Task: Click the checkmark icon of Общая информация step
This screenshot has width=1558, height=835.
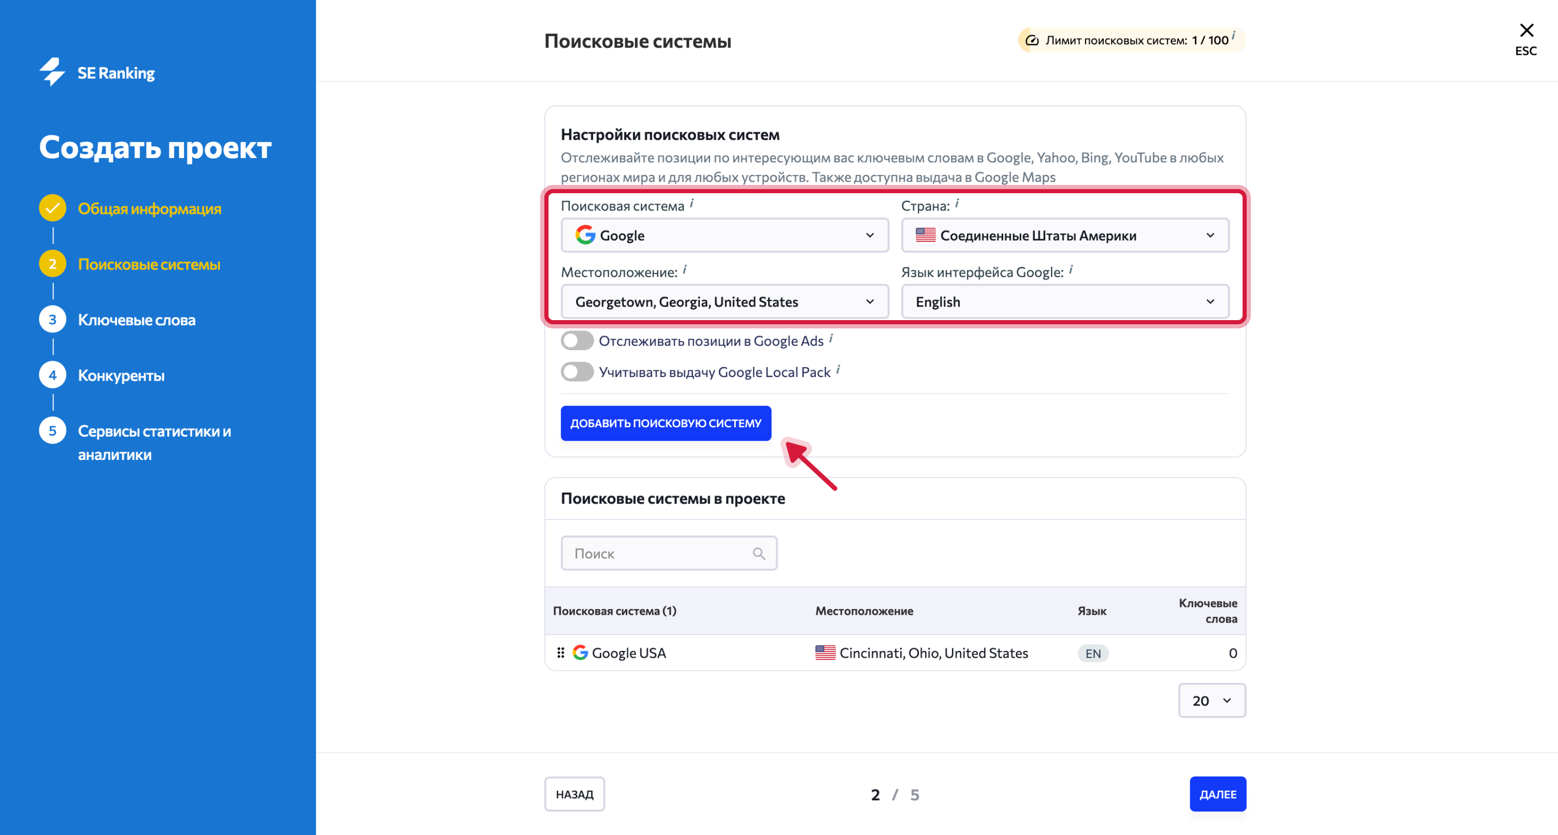Action: (x=53, y=208)
